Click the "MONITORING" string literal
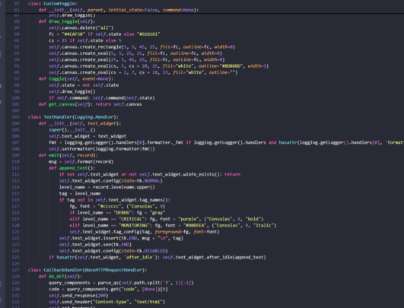The image size is (404, 308). (134, 226)
